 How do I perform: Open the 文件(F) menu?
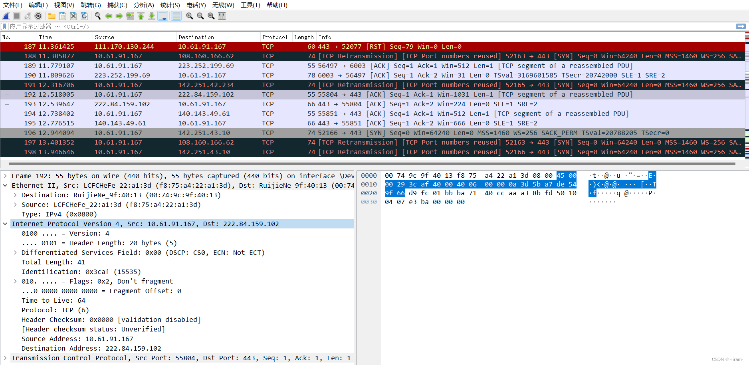13,5
